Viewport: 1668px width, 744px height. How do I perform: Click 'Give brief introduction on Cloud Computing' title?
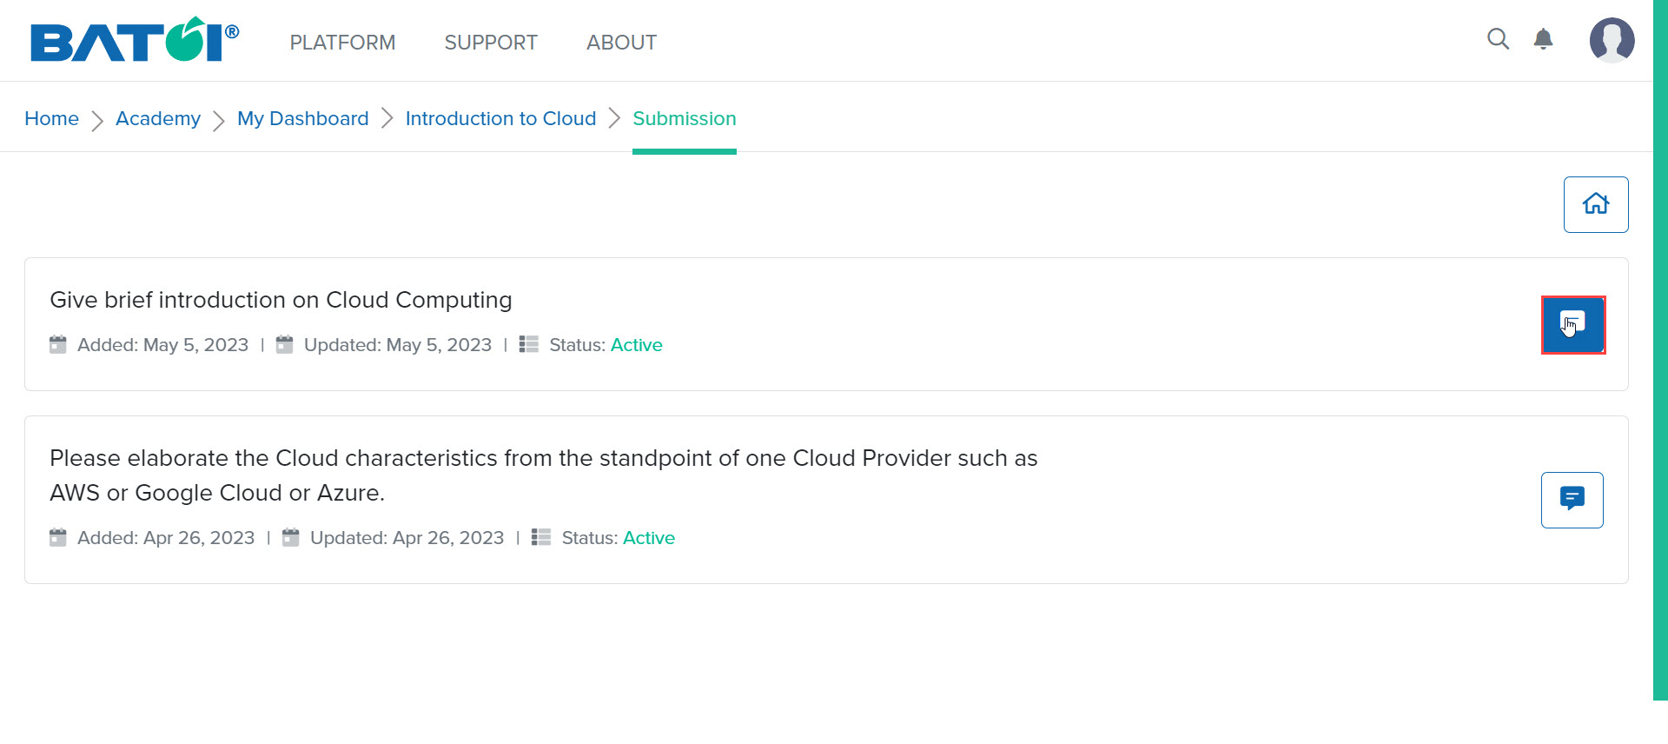(x=281, y=300)
